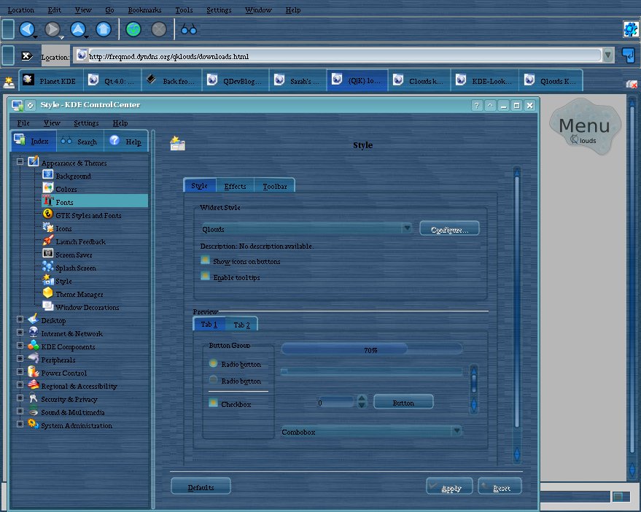Toggle Enable tooltips checkbox
641x512 pixels.
click(x=205, y=276)
